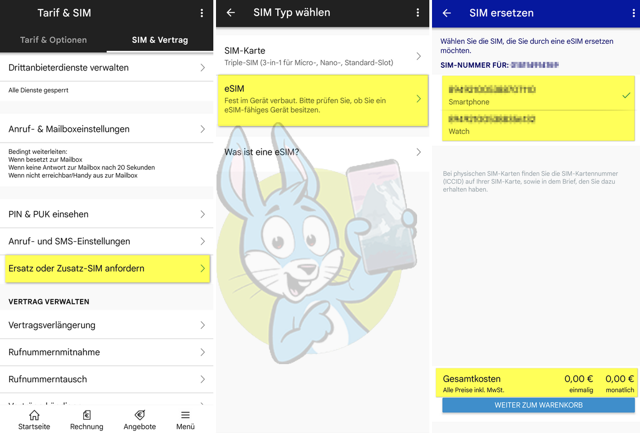The width and height of the screenshot is (640, 433).
Task: Open the Startseite home icon
Action: [x=34, y=415]
